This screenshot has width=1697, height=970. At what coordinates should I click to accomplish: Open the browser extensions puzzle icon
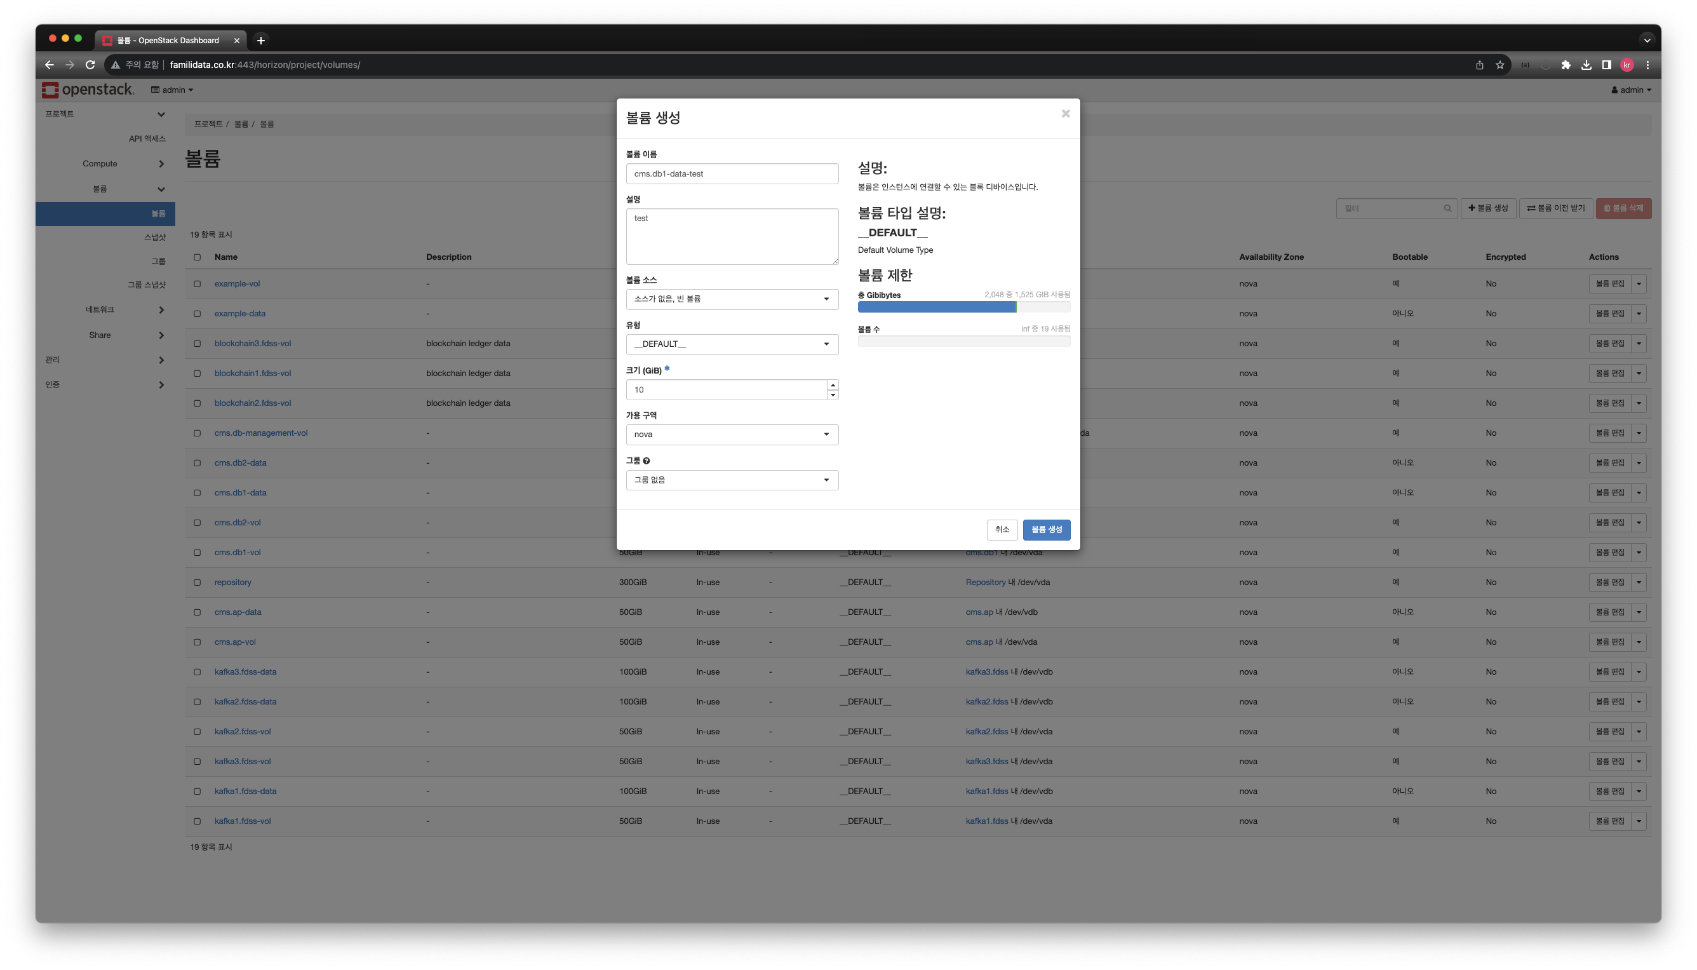click(x=1566, y=65)
